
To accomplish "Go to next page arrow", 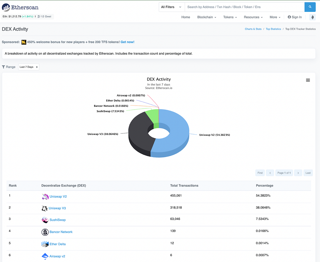I will (298, 173).
